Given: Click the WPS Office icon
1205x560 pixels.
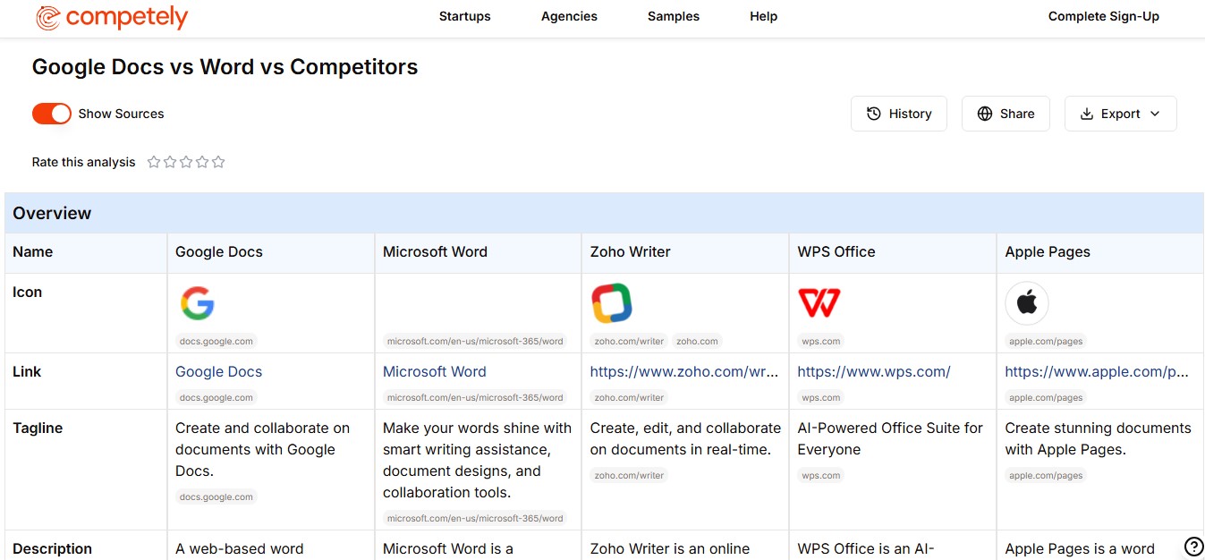Looking at the screenshot, I should click(x=819, y=302).
